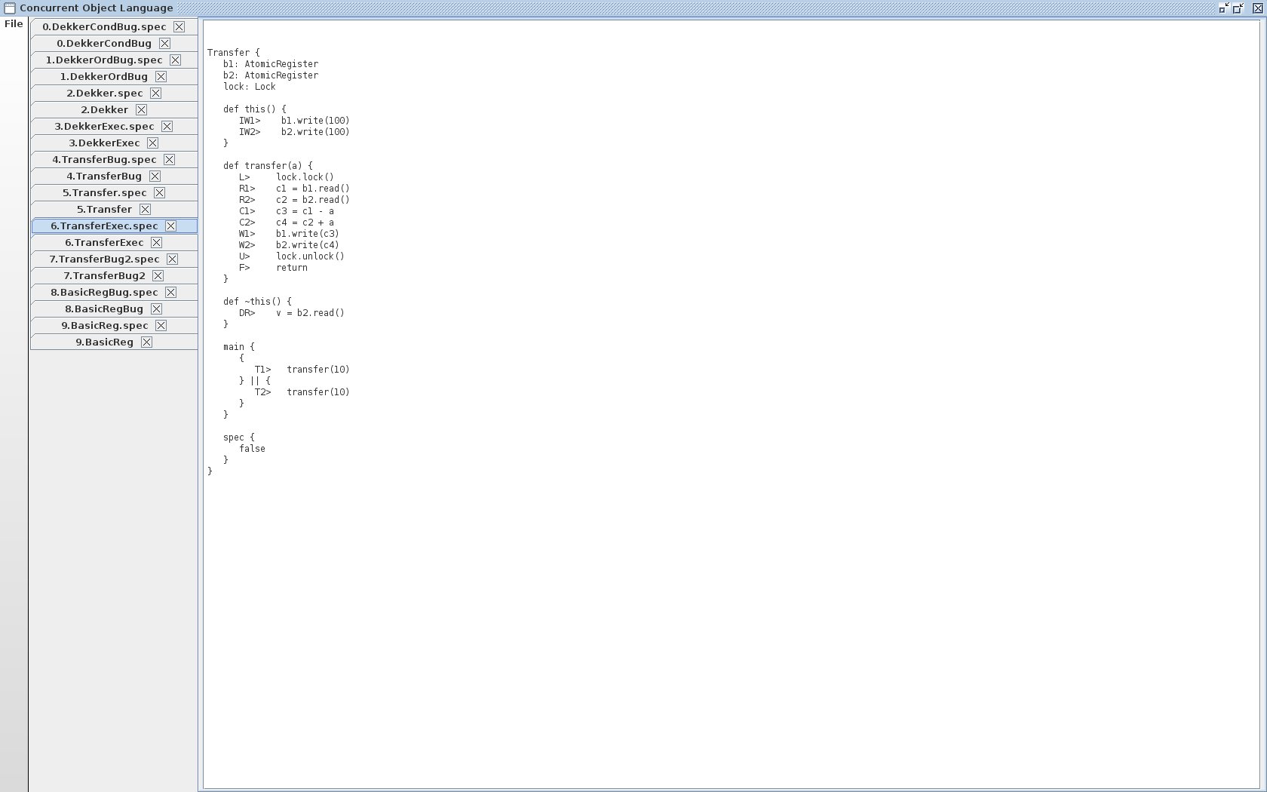Close the 6.TransferExec.spec tab
Screen dimensions: 1267x792
click(x=170, y=226)
